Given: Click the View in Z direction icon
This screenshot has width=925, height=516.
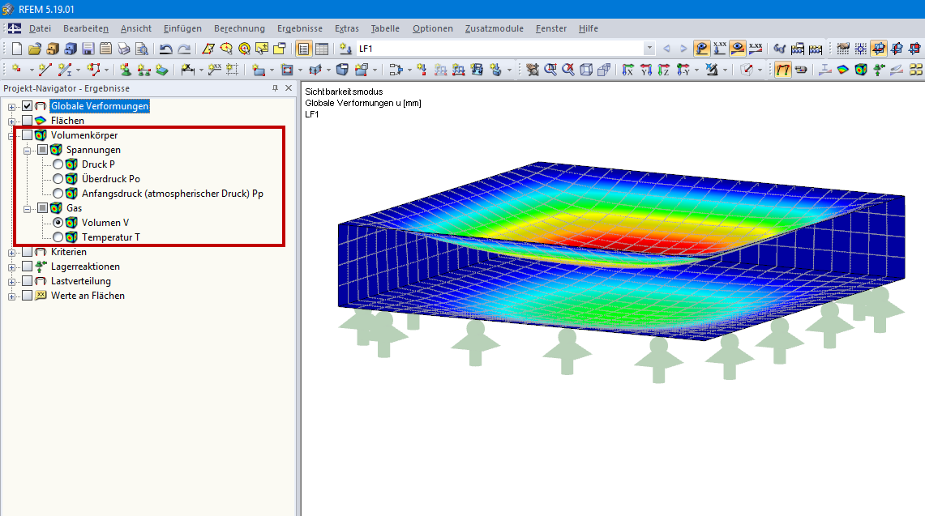Looking at the screenshot, I should click(x=664, y=70).
